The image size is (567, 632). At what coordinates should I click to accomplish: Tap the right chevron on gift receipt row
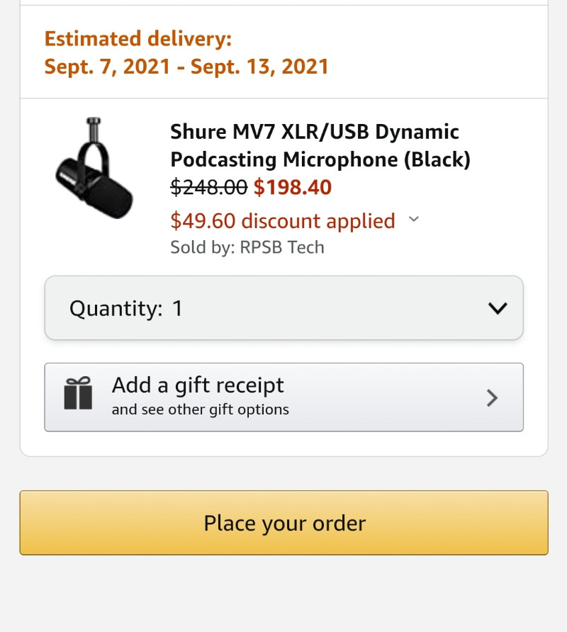click(x=492, y=397)
